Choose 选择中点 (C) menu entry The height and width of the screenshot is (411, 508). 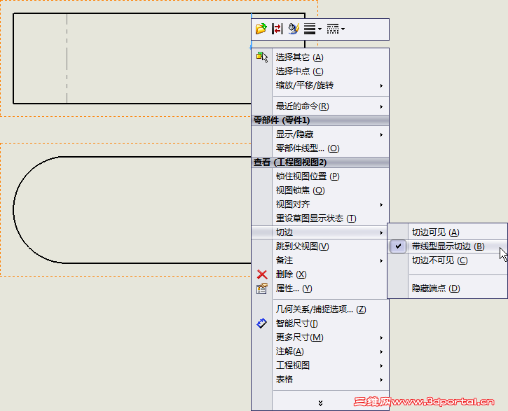[320, 71]
